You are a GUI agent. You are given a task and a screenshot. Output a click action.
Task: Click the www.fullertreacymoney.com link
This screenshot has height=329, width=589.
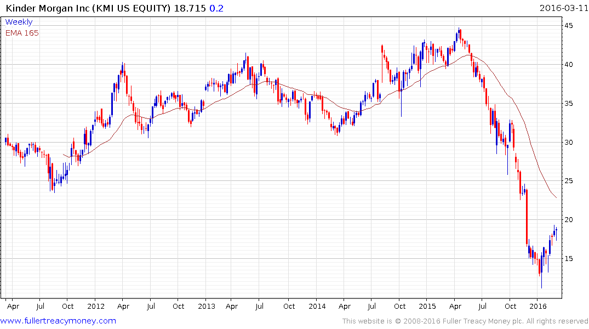[58, 321]
